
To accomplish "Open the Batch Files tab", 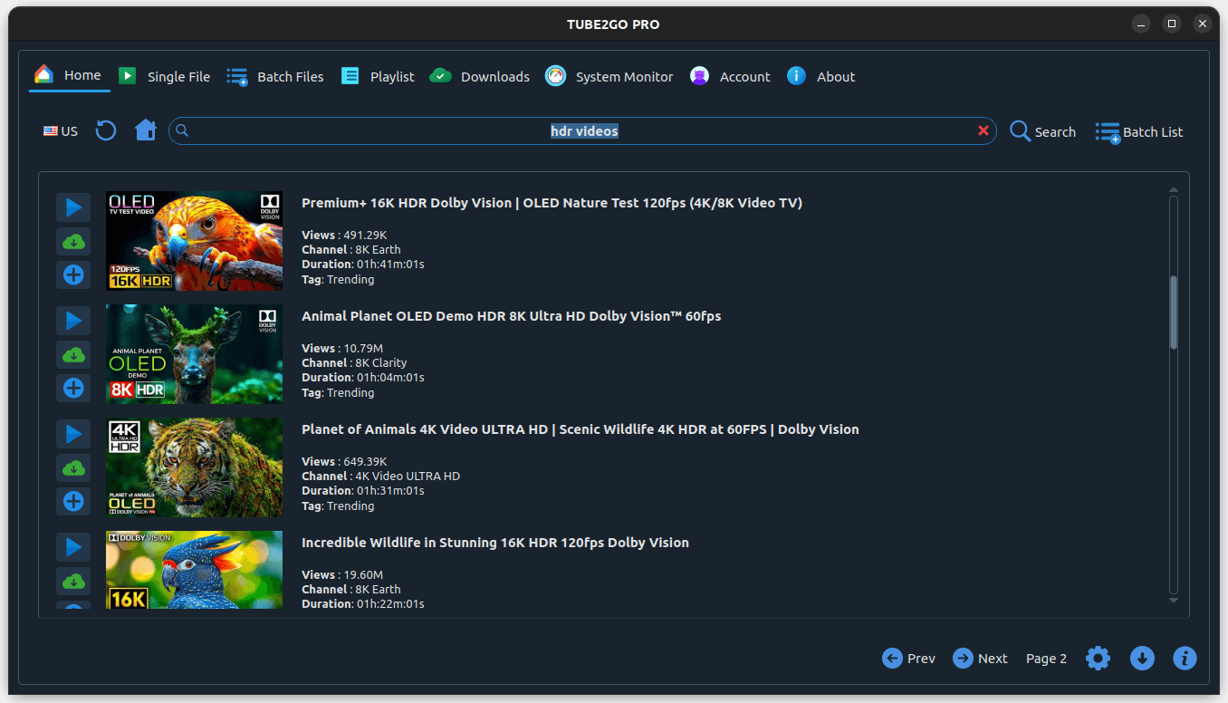I will 275,77.
